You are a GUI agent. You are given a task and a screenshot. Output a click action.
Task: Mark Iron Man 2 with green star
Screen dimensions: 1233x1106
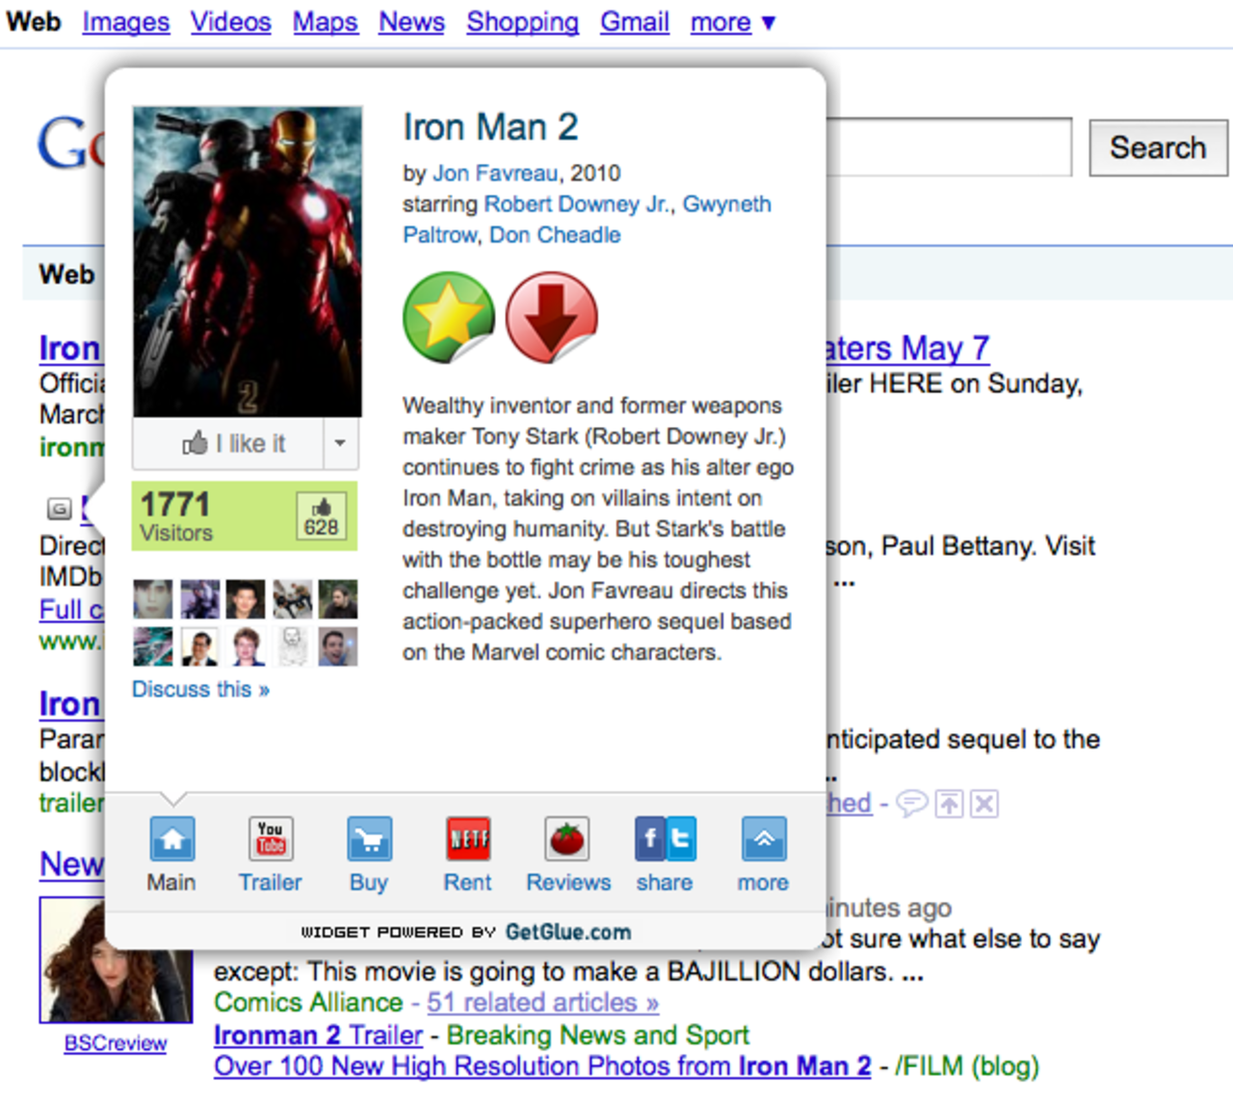click(x=449, y=317)
